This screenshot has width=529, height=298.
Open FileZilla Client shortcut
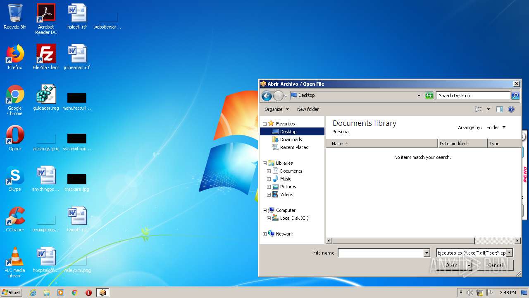[46, 57]
